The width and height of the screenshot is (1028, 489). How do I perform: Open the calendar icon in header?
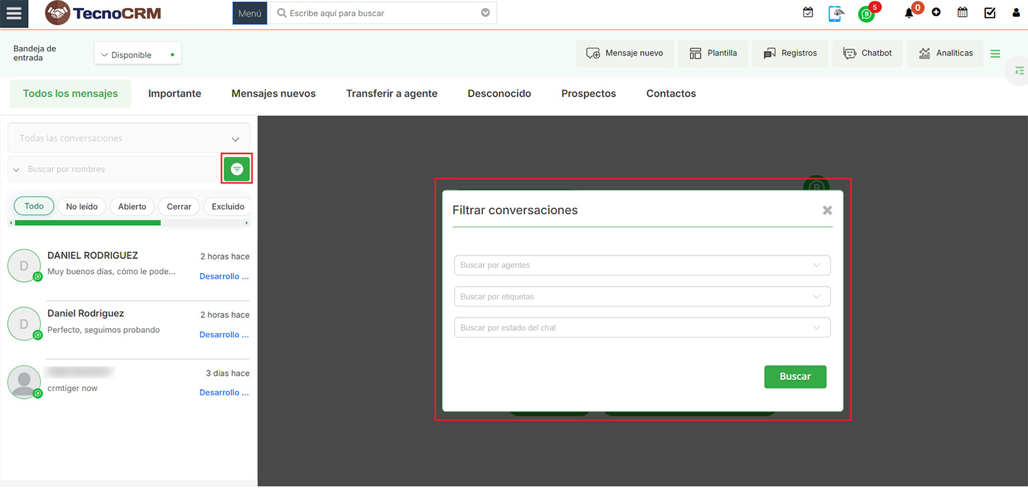(x=962, y=13)
